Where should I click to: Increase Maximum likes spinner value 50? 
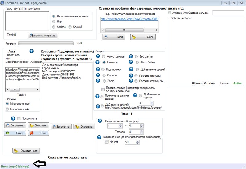tap(138, 141)
